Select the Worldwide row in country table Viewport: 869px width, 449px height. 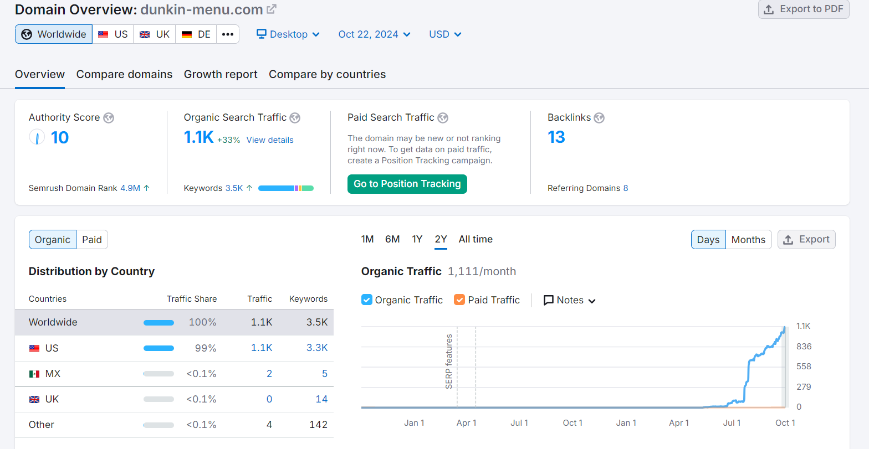pyautogui.click(x=174, y=323)
